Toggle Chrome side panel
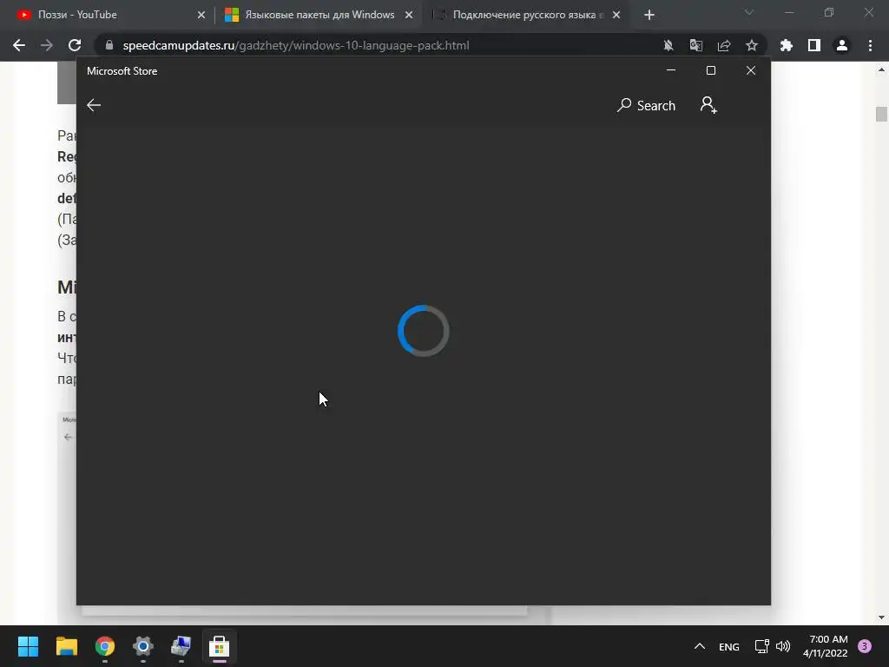 click(814, 45)
